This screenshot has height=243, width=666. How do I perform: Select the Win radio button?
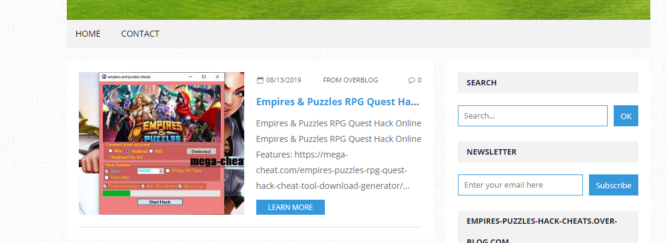pos(111,151)
